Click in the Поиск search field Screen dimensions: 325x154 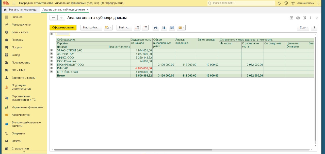tap(241, 3)
